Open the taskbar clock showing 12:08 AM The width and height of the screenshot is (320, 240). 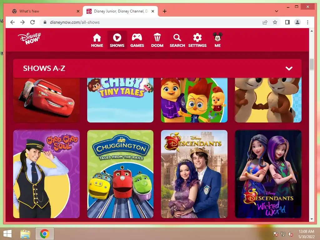306,234
